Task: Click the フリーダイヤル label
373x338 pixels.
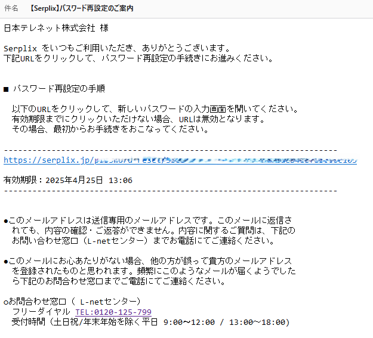Action: tap(41, 312)
